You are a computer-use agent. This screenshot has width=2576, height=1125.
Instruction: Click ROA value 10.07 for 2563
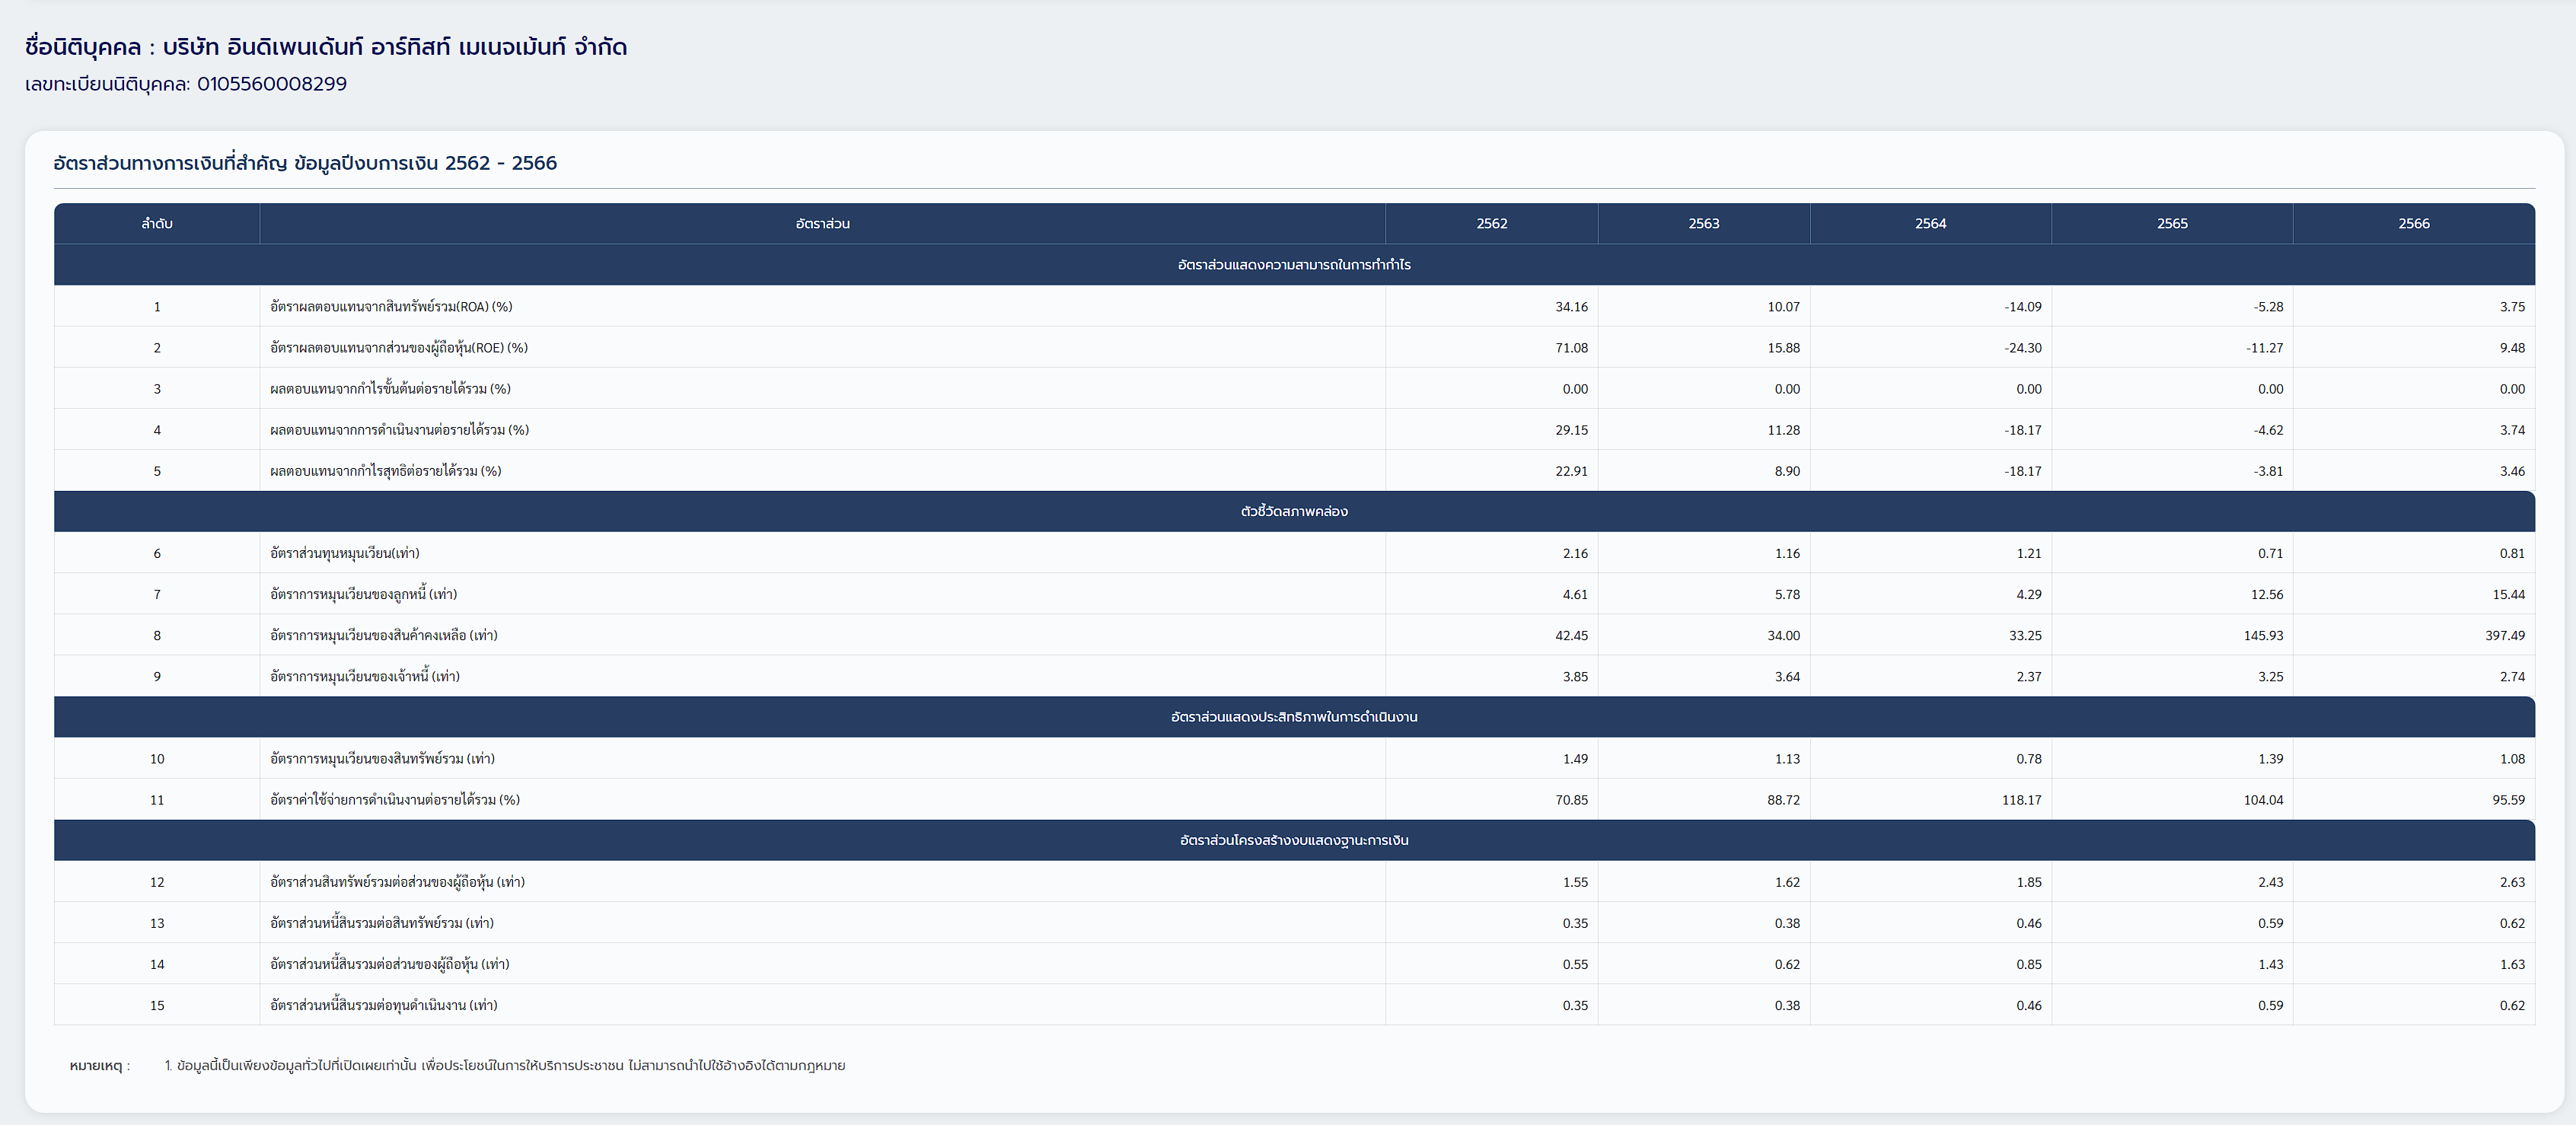pyautogui.click(x=1783, y=307)
